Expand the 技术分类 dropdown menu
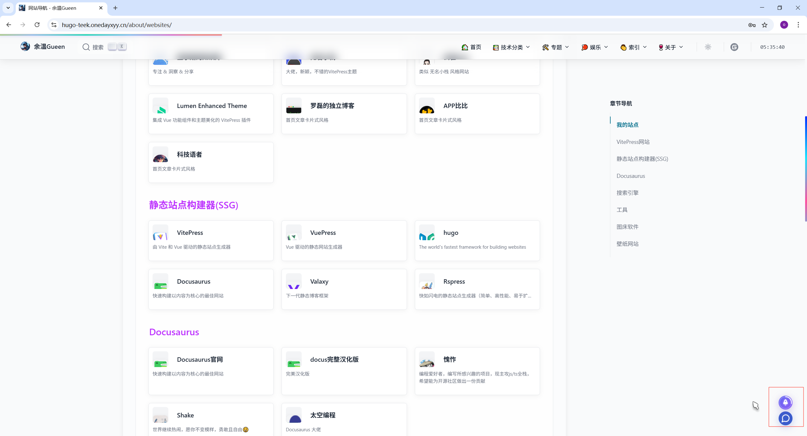The image size is (807, 436). (511, 47)
